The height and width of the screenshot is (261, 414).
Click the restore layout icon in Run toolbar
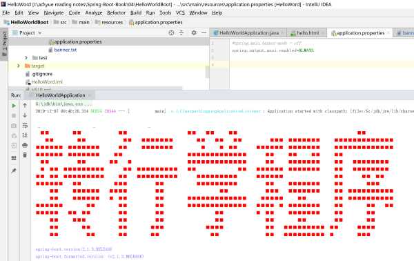click(x=14, y=158)
